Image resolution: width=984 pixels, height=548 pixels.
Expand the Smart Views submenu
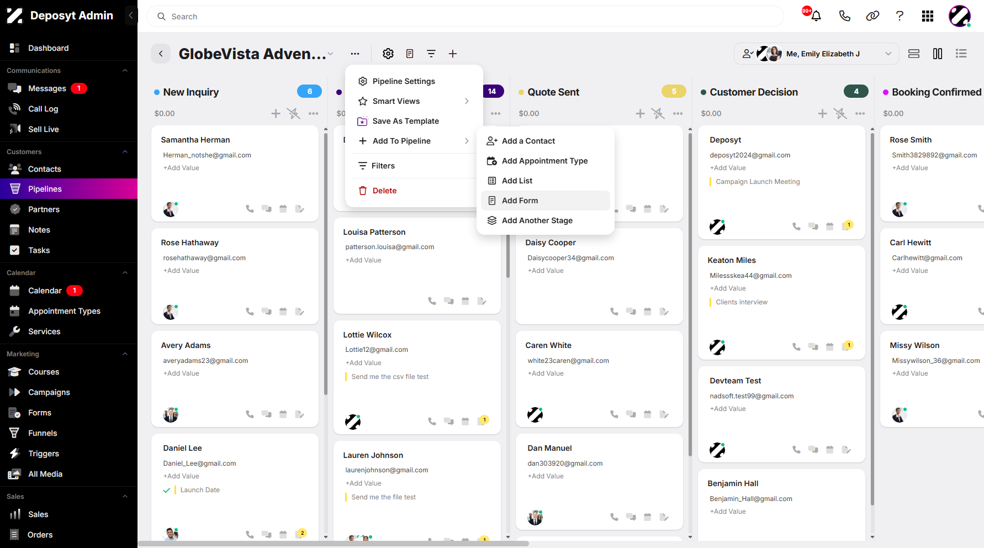tap(414, 101)
